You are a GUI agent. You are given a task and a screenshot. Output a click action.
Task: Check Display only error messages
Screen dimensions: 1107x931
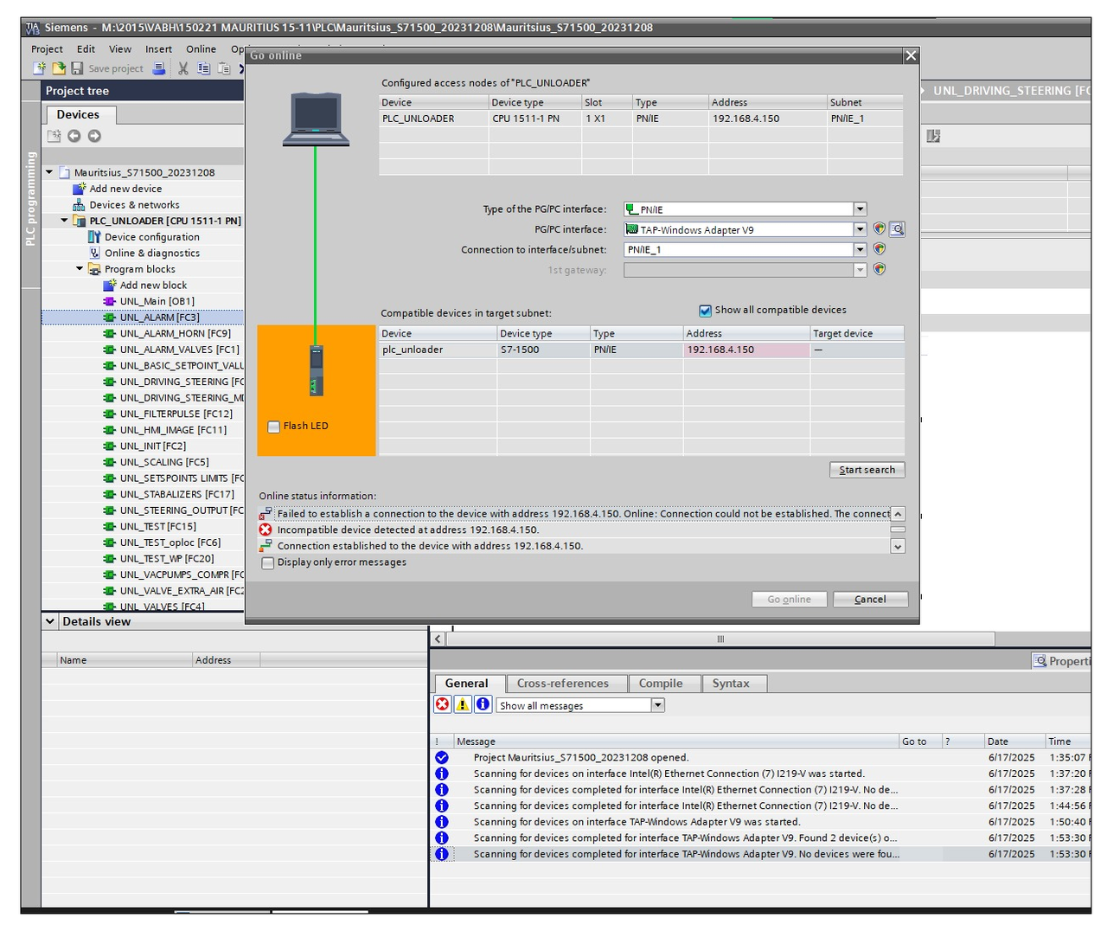pos(268,562)
